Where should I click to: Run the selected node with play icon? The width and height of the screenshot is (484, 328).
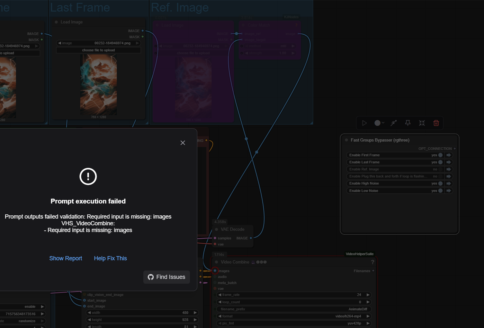point(364,123)
